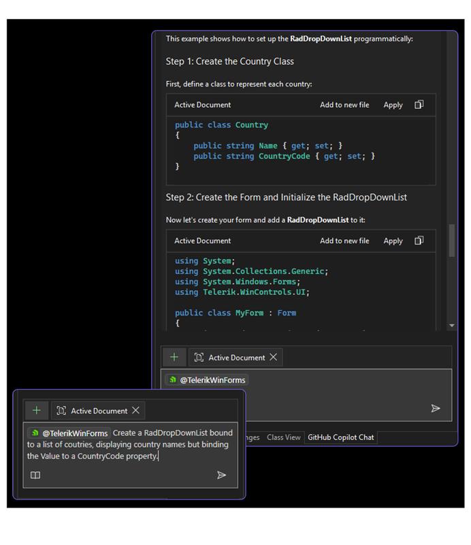Click Apply on the Country class snippet
The image size is (471, 545).
click(x=393, y=105)
